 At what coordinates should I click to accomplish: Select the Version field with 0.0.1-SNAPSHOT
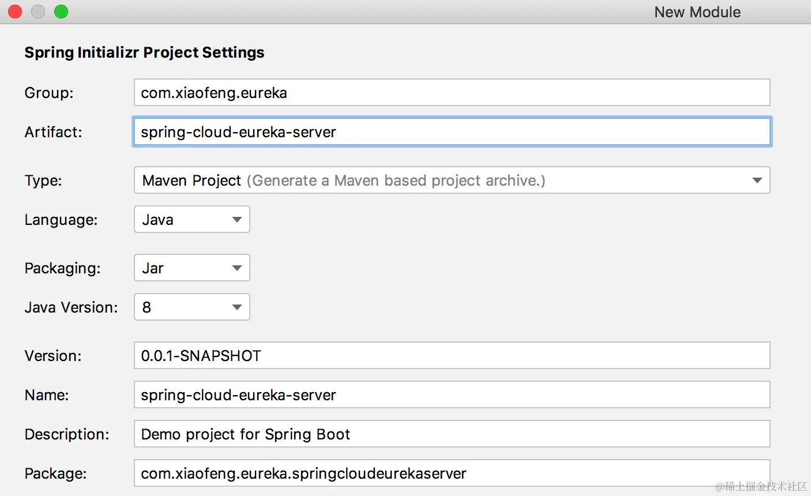tap(452, 356)
